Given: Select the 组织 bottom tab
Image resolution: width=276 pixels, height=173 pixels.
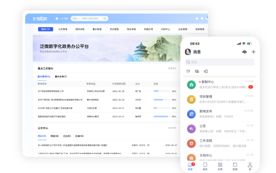Looking at the screenshot, I should [x=205, y=166].
